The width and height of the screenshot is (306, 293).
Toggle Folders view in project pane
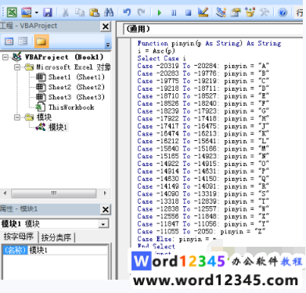click(41, 42)
